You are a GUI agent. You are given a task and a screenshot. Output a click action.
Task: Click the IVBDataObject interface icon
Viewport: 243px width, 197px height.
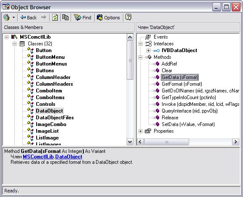coord(157,50)
